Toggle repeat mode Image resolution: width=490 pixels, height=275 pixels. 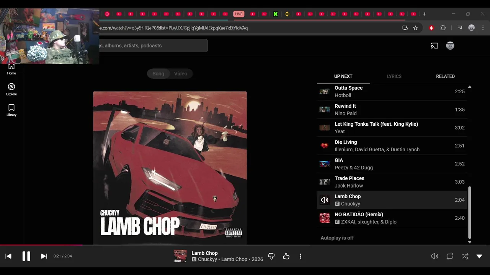[450, 256]
